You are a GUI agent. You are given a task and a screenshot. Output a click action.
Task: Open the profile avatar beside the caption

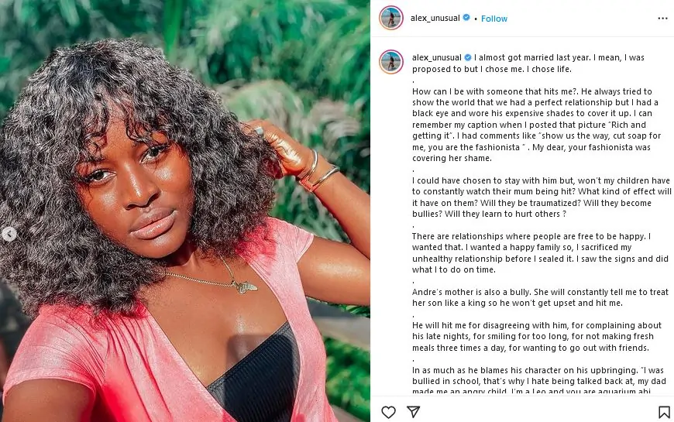[x=390, y=62]
